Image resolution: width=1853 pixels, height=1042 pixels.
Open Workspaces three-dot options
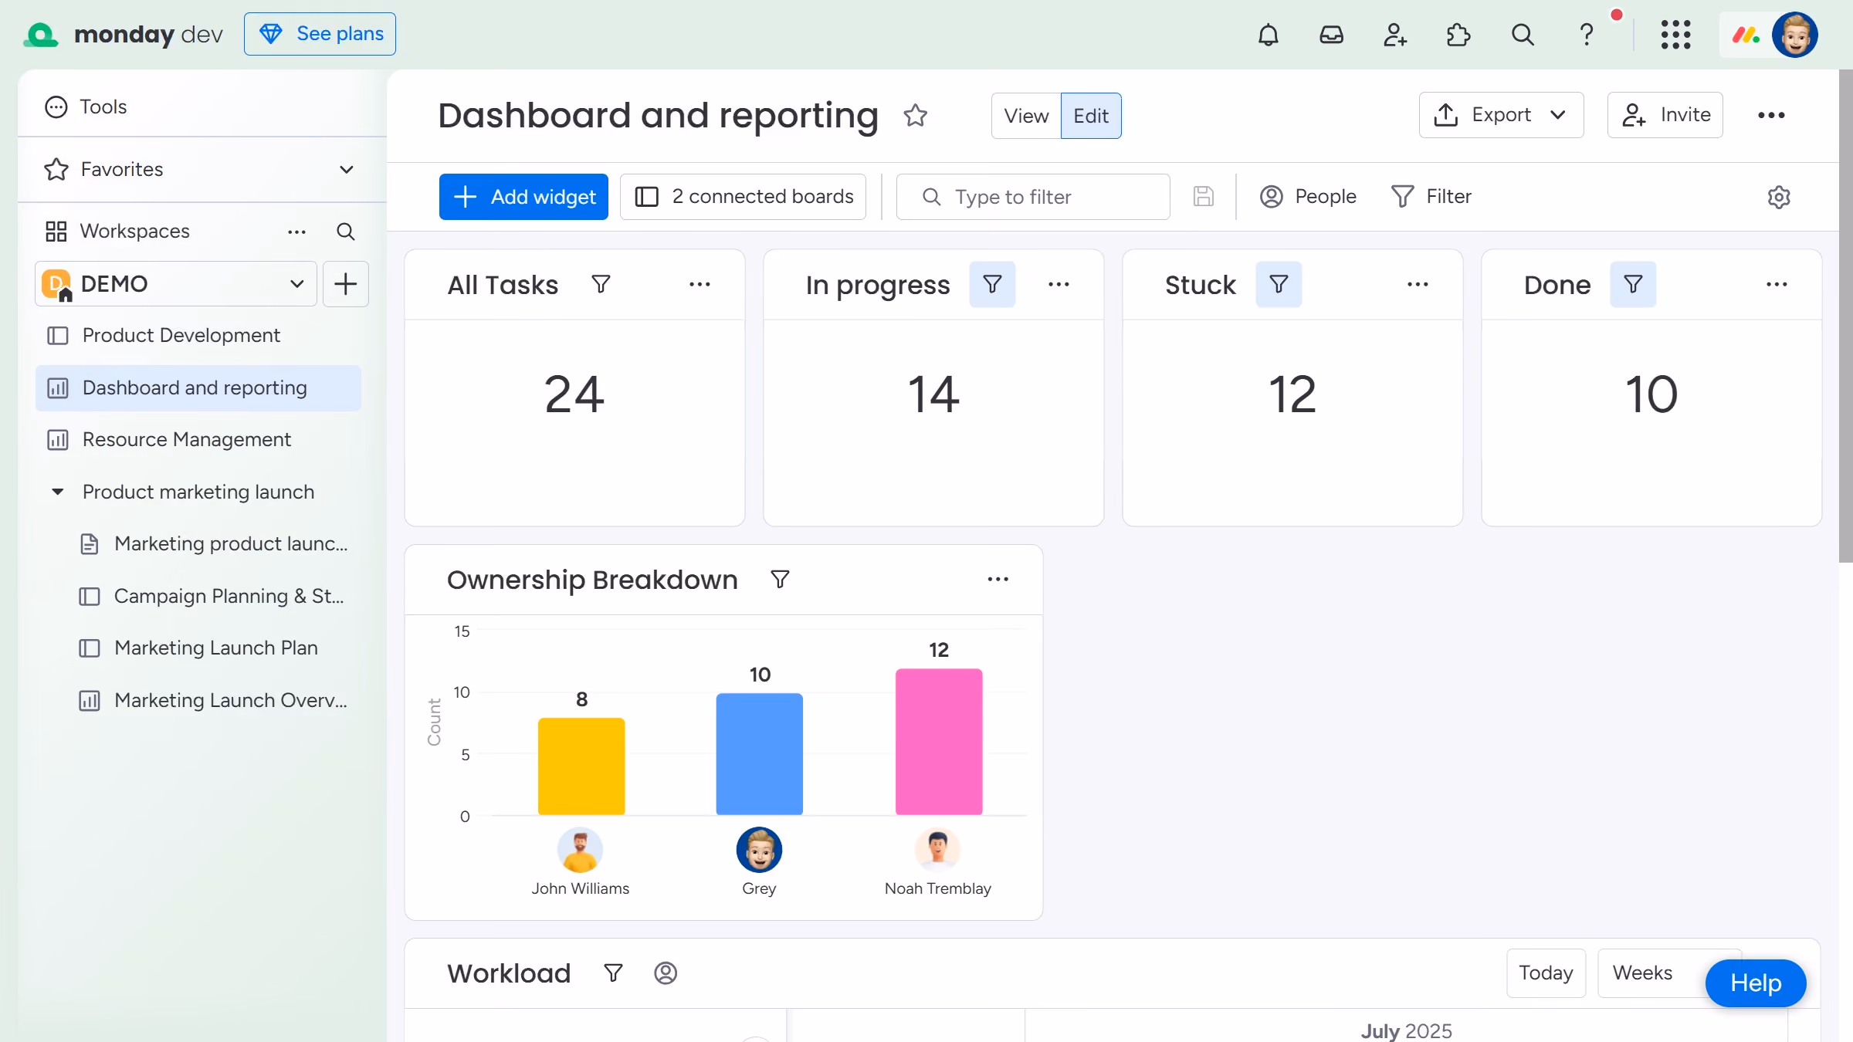(296, 232)
